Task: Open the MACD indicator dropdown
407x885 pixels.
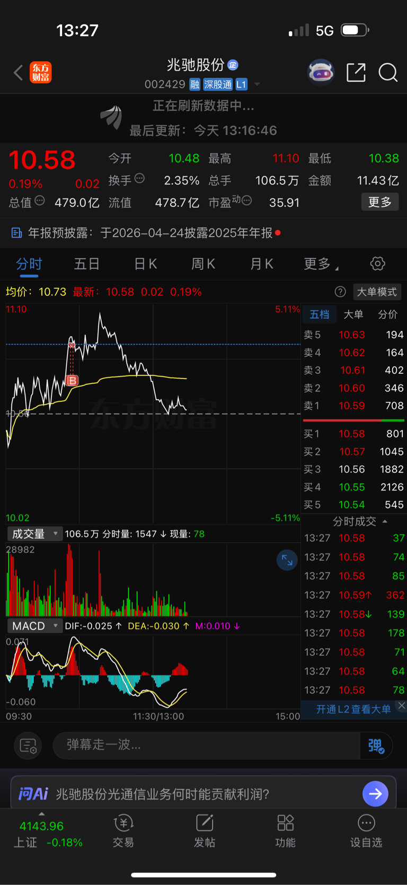Action: [34, 626]
